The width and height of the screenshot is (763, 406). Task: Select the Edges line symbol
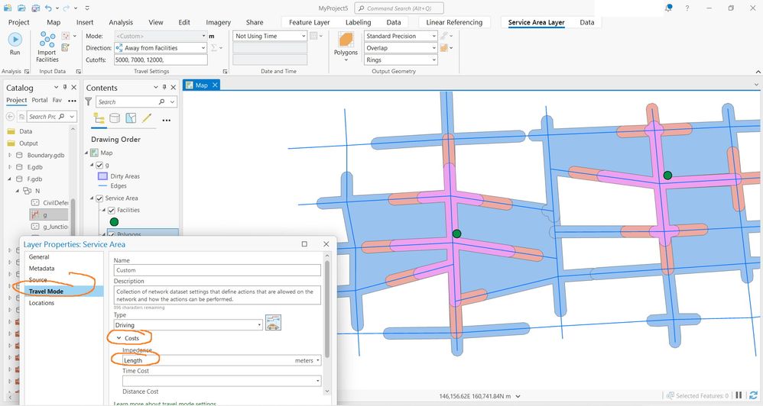(x=102, y=186)
